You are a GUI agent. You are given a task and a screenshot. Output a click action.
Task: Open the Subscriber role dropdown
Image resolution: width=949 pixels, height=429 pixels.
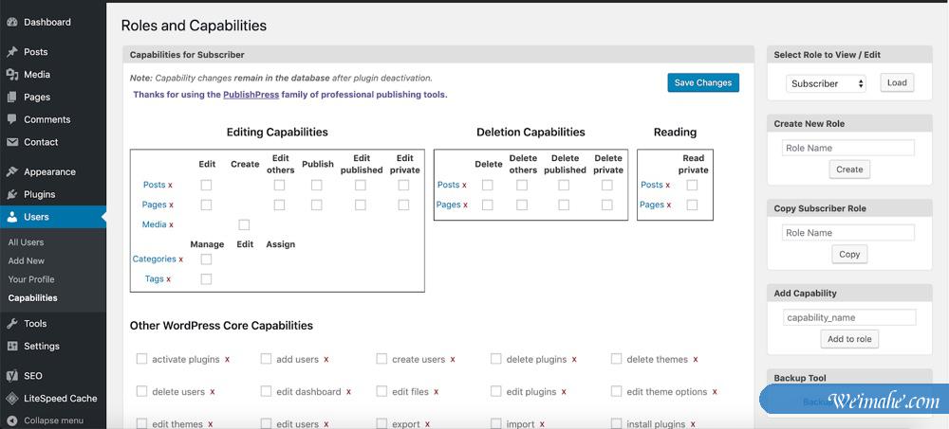[x=826, y=83]
